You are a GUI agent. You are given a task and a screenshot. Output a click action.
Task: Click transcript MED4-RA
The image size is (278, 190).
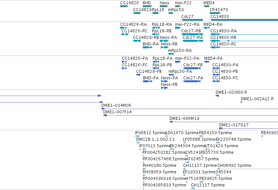click(x=206, y=28)
